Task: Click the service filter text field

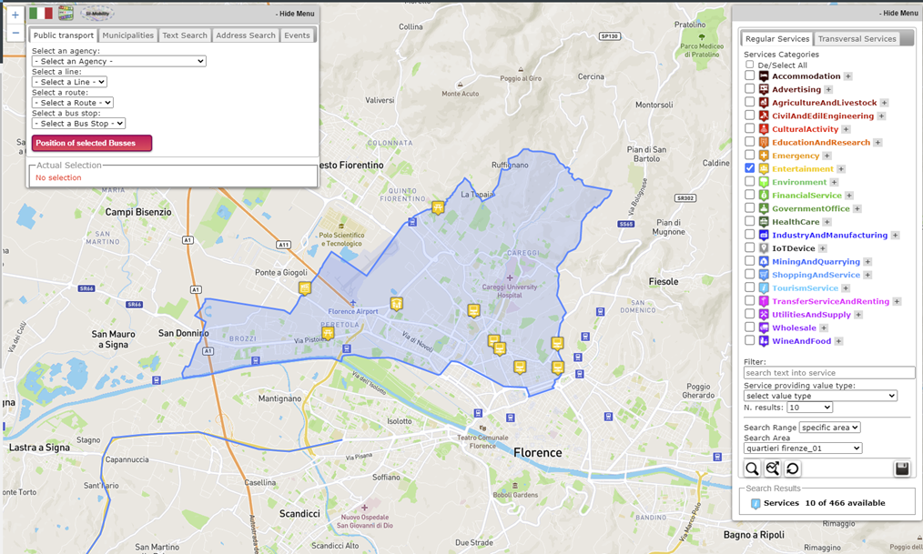Action: 828,373
